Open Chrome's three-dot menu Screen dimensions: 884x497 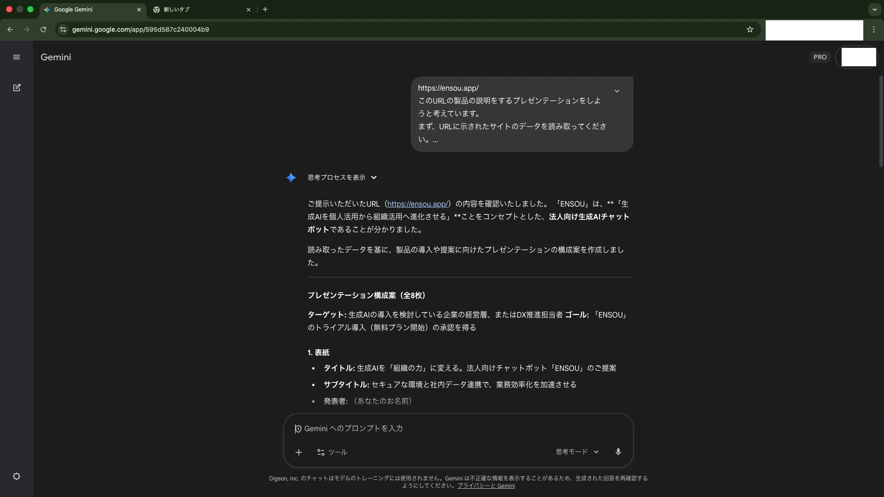coord(874,29)
